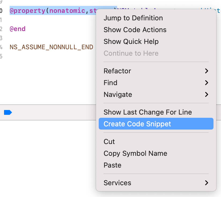Click the line number gutter beside @end
This screenshot has height=197, width=221.
click(x=2, y=29)
